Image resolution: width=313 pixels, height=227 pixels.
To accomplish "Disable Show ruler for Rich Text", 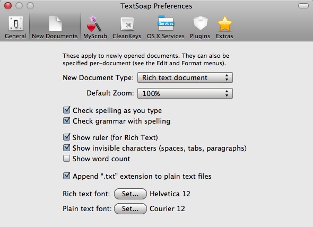I will (66, 137).
